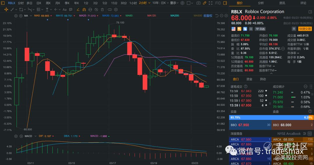Hide all drawings with crossed-eye icon
The width and height of the screenshot is (314, 165).
tap(96, 9)
